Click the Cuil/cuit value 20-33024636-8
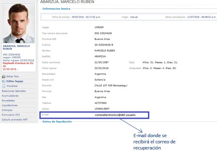 (104, 45)
